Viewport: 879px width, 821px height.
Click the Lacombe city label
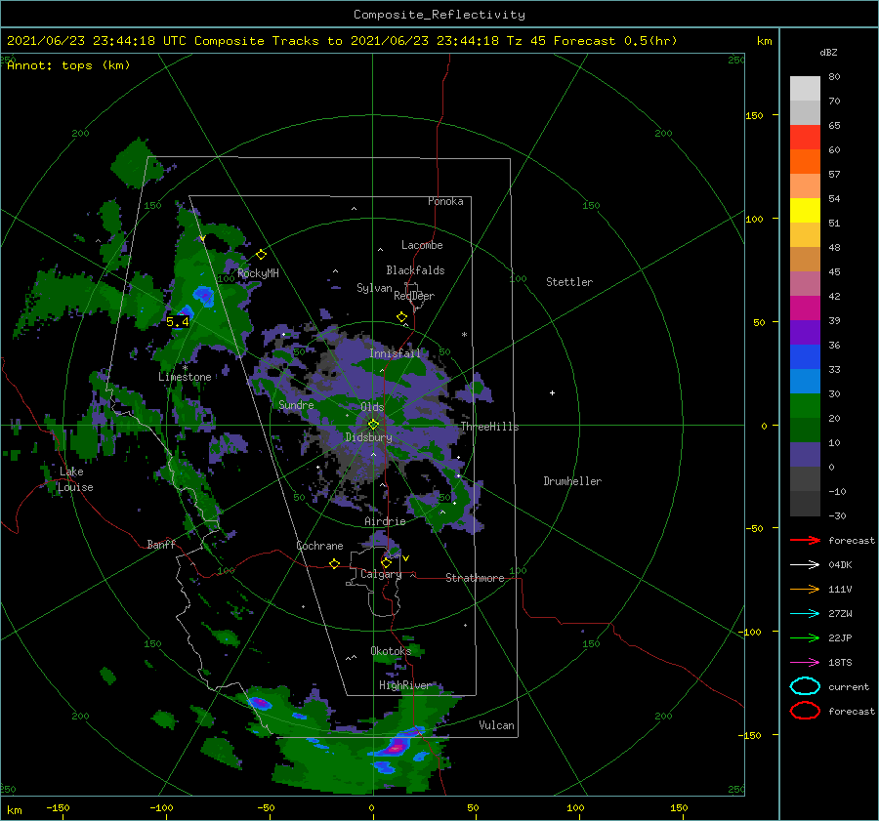[422, 245]
